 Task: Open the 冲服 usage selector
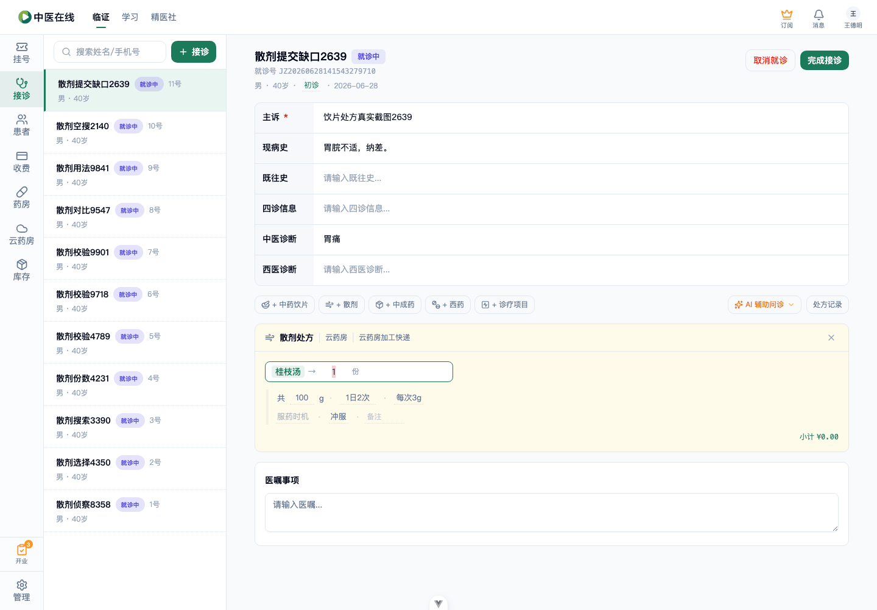point(339,417)
